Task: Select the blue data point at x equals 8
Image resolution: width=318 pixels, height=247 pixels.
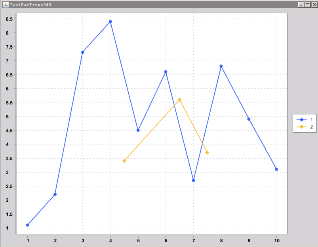Action: coord(221,66)
